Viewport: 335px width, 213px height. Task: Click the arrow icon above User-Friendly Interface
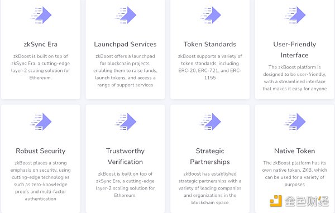coord(295,15)
